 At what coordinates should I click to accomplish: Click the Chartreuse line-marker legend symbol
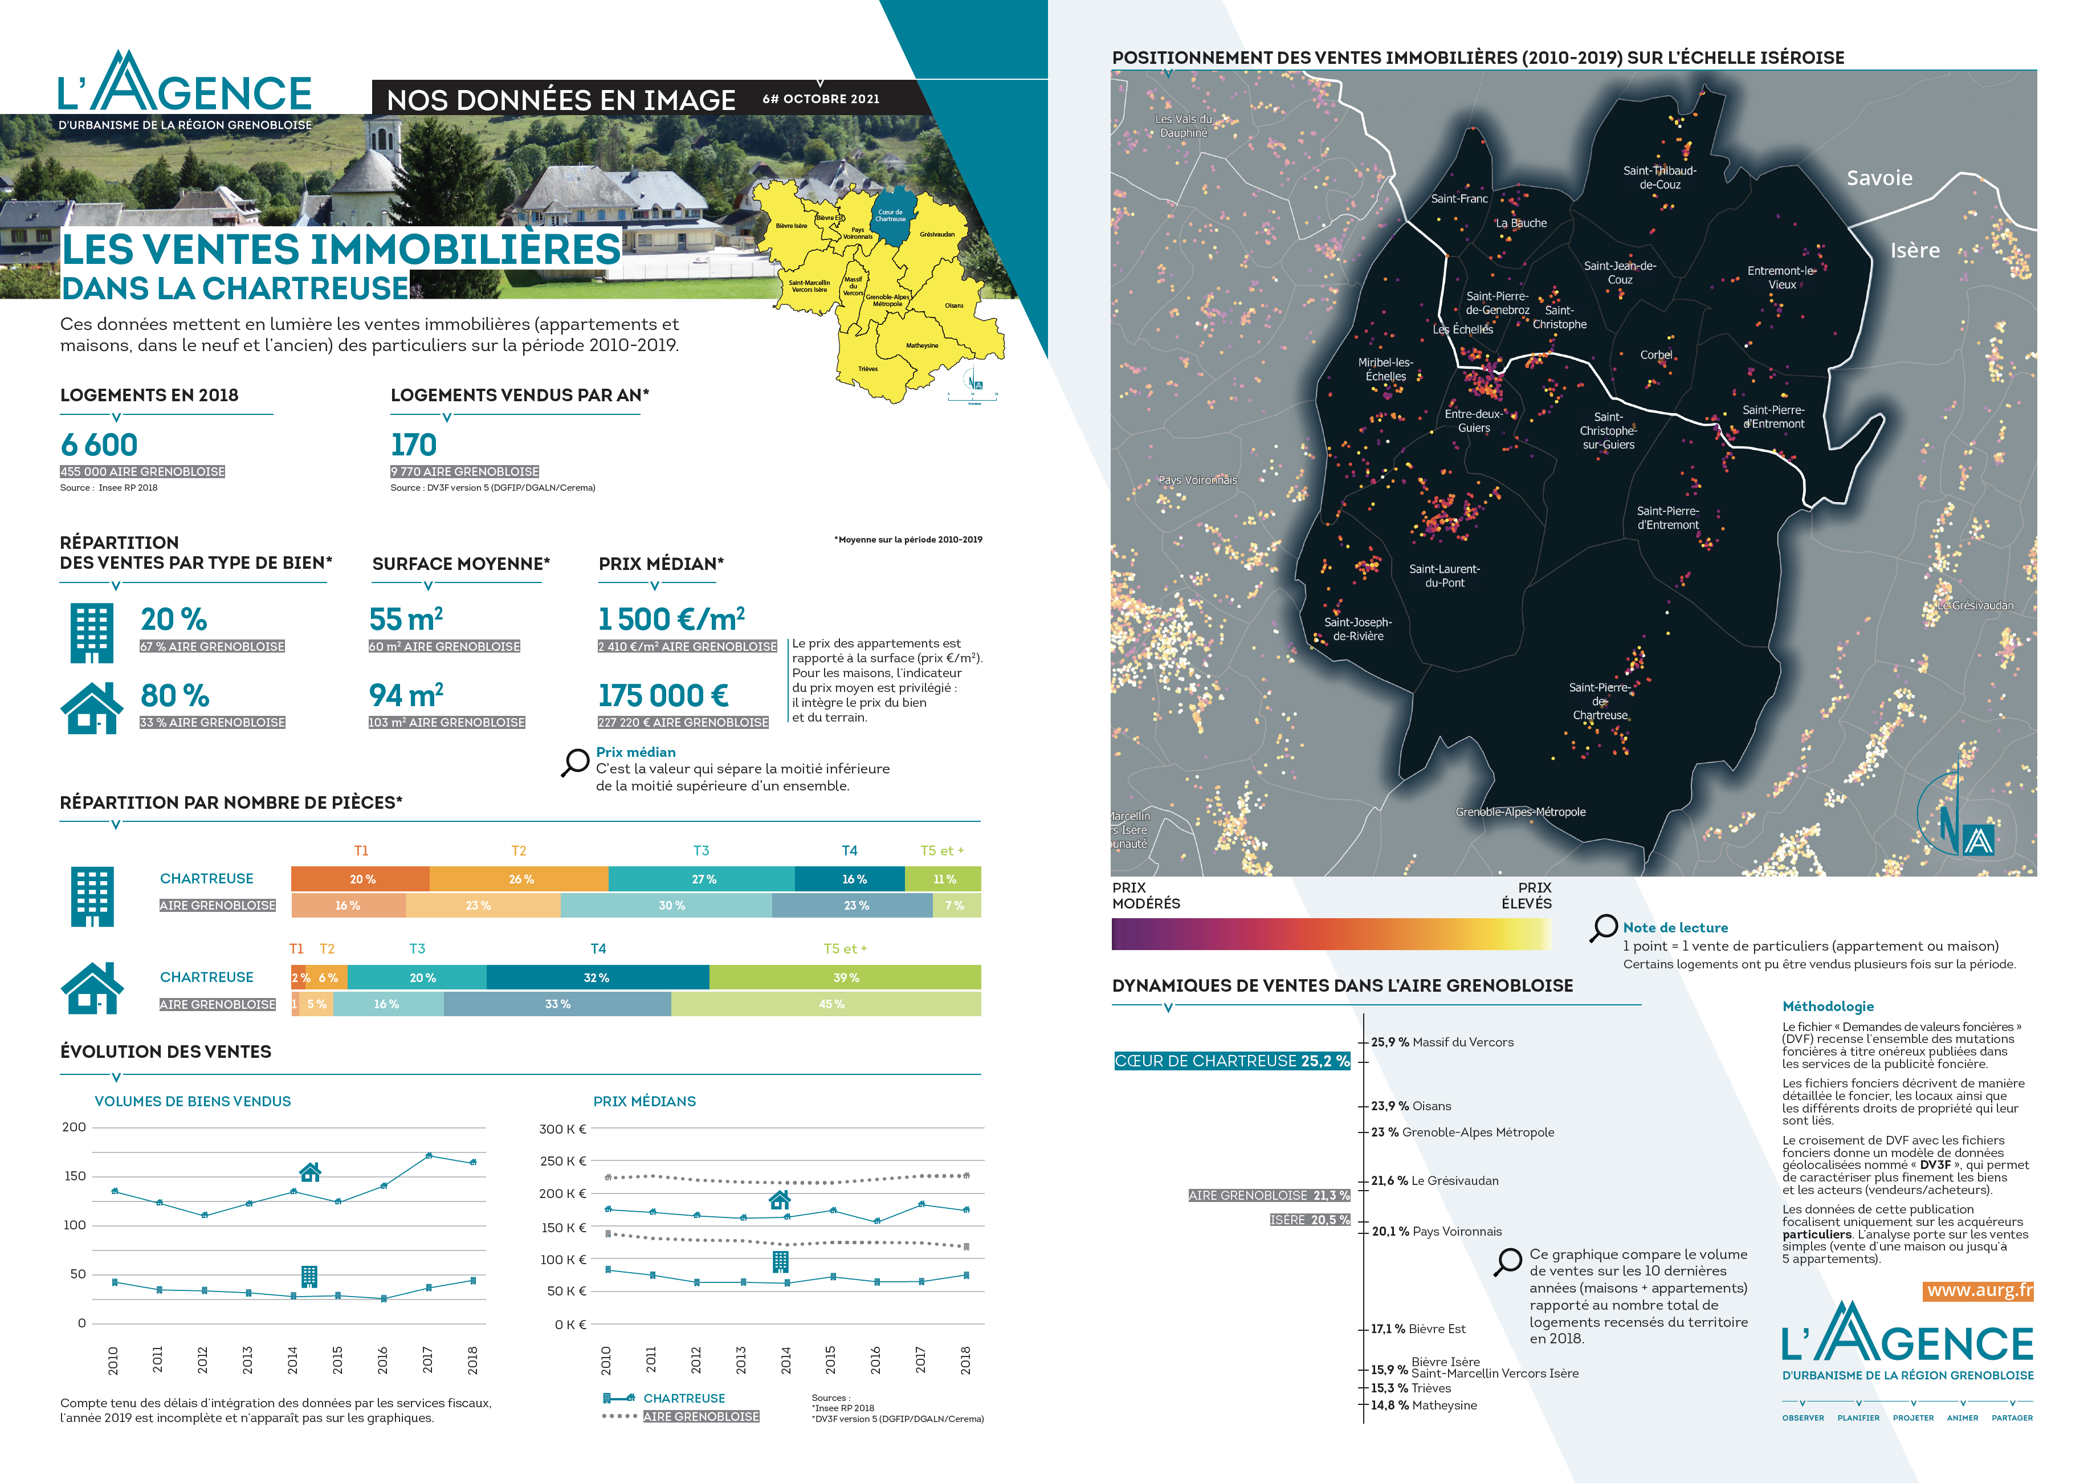tap(619, 1398)
